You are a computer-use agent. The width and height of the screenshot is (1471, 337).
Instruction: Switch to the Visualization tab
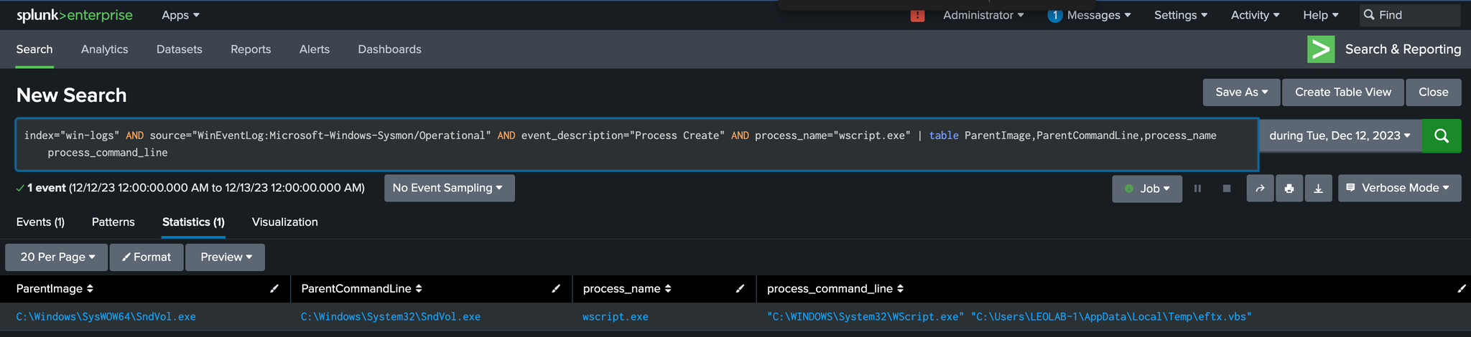285,222
